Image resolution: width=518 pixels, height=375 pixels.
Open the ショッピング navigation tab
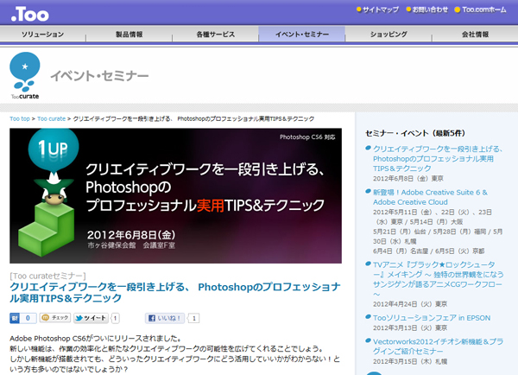pyautogui.click(x=388, y=35)
